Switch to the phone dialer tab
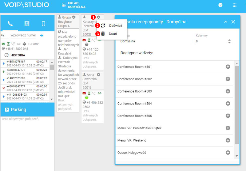This screenshot has height=171, width=246. tap(10, 24)
